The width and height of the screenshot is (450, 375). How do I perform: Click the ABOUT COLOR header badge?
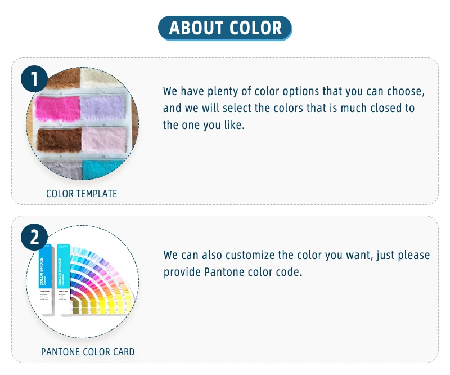[225, 28]
